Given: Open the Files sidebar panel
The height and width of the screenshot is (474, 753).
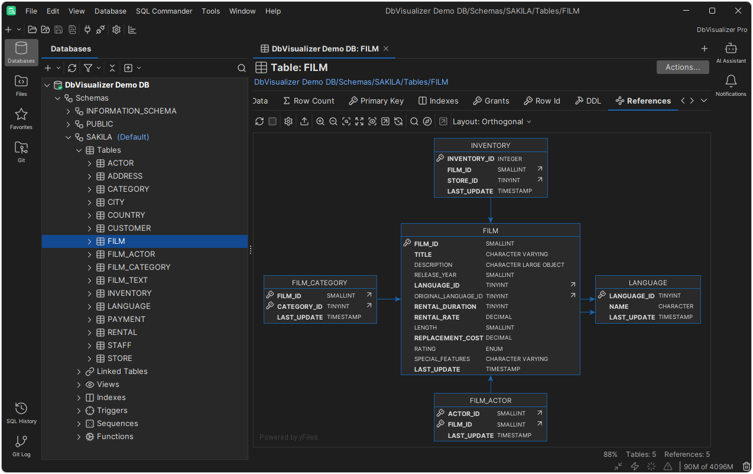Looking at the screenshot, I should (x=21, y=85).
